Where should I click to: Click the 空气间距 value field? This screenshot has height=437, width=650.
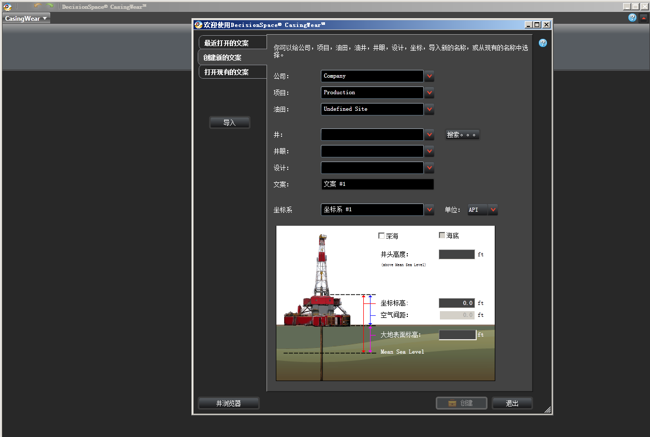tap(457, 315)
